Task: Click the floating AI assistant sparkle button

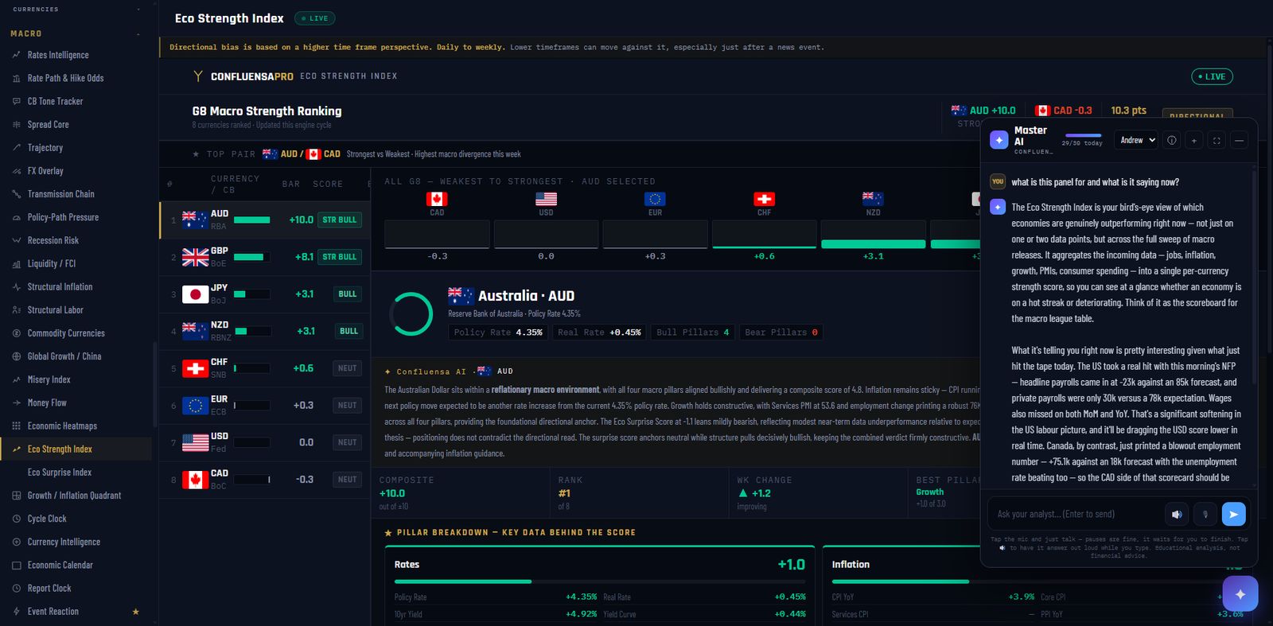Action: tap(1240, 593)
